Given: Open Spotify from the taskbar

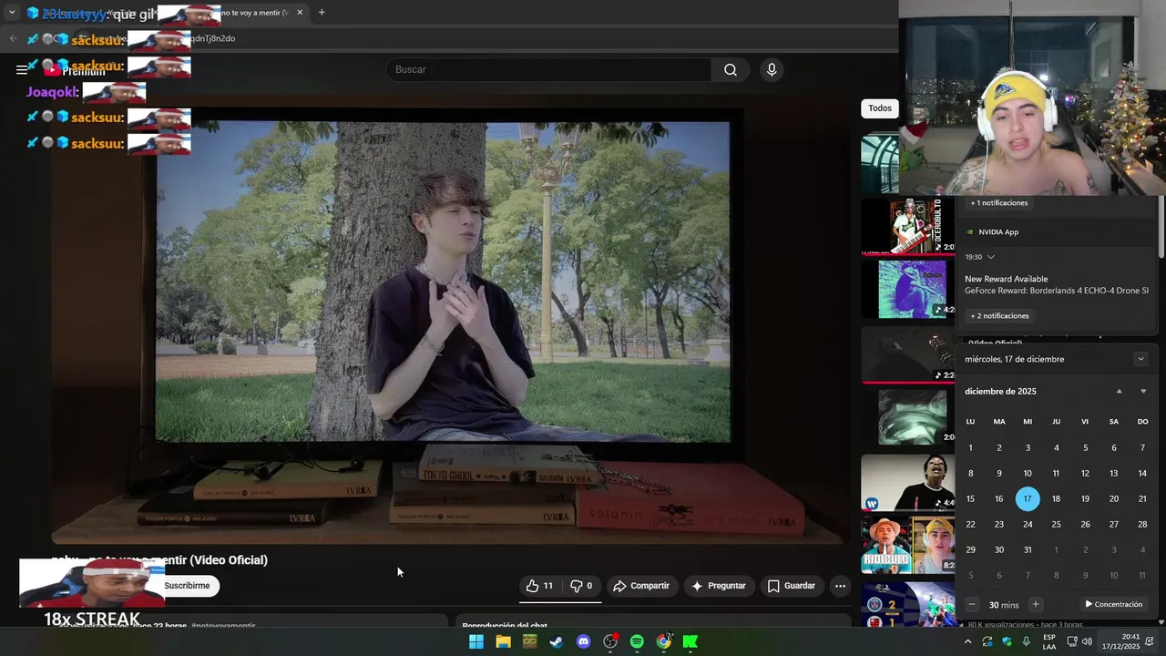Looking at the screenshot, I should click(x=637, y=641).
